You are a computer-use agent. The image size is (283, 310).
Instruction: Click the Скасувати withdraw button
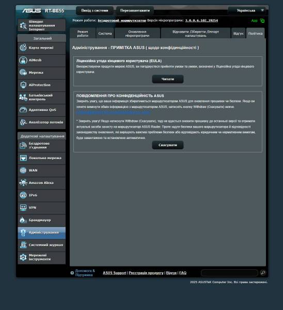(168, 145)
